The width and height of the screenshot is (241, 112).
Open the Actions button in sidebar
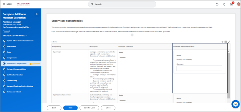point(6,31)
